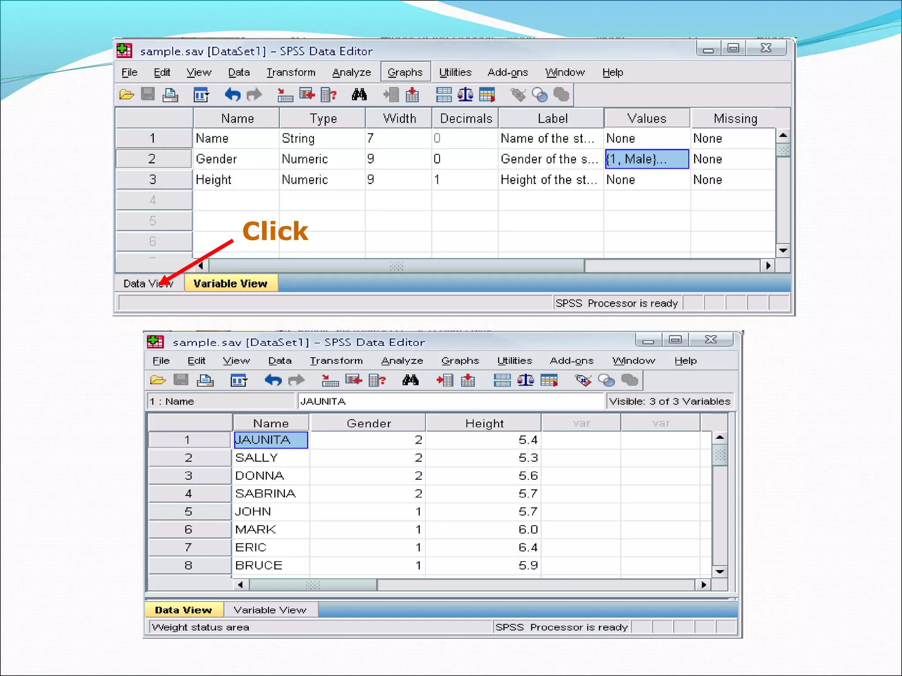The height and width of the screenshot is (676, 902).
Task: Click Dialog Recall icon in bottom window toolbar
Action: (x=239, y=380)
